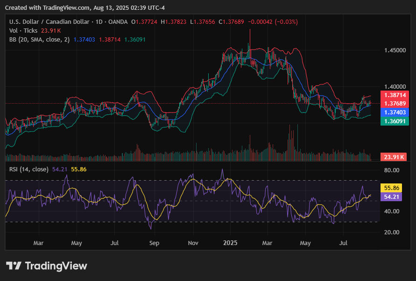Click the yellow 55.86 value in the RSI legend
This screenshot has height=281, width=416.
[79, 169]
